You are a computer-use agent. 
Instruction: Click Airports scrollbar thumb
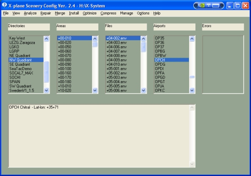(192, 77)
